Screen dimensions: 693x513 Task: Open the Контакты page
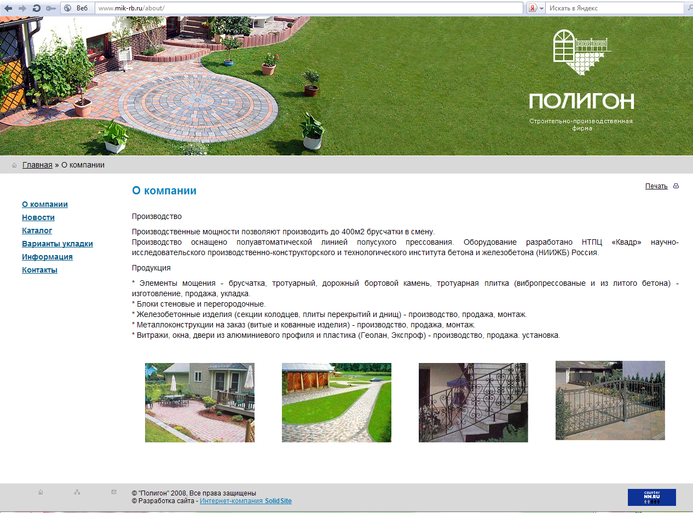[39, 270]
